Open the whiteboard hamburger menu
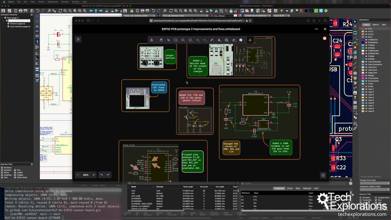 click(x=78, y=40)
